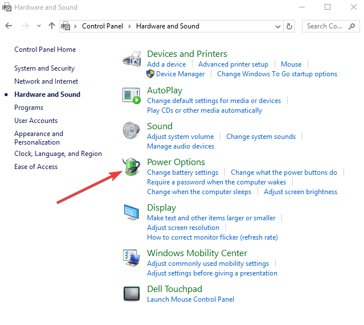Screen dimensions: 364x325
Task: Open the Display monitor icon
Action: [x=132, y=212]
